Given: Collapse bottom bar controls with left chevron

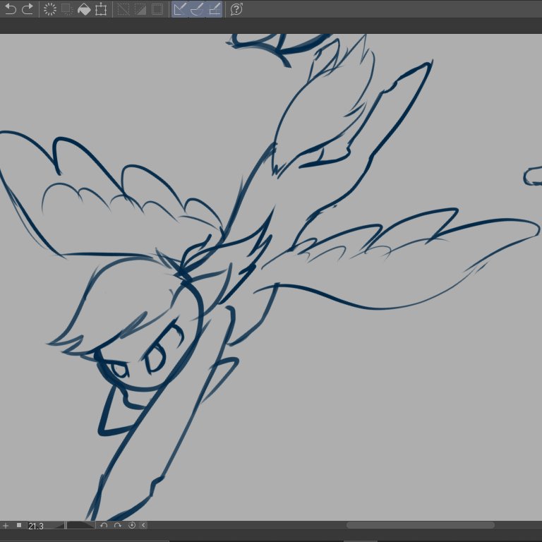Looking at the screenshot, I should pyautogui.click(x=143, y=525).
